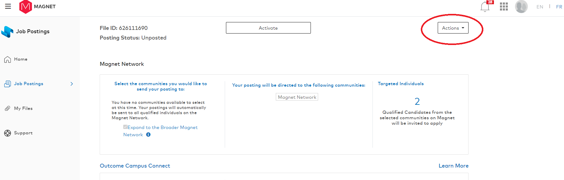
Task: Click the My Files paperclip icon
Action: 8,108
